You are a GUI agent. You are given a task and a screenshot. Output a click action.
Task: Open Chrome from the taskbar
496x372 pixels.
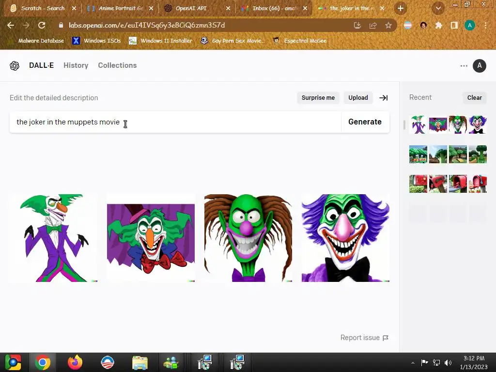click(x=43, y=362)
